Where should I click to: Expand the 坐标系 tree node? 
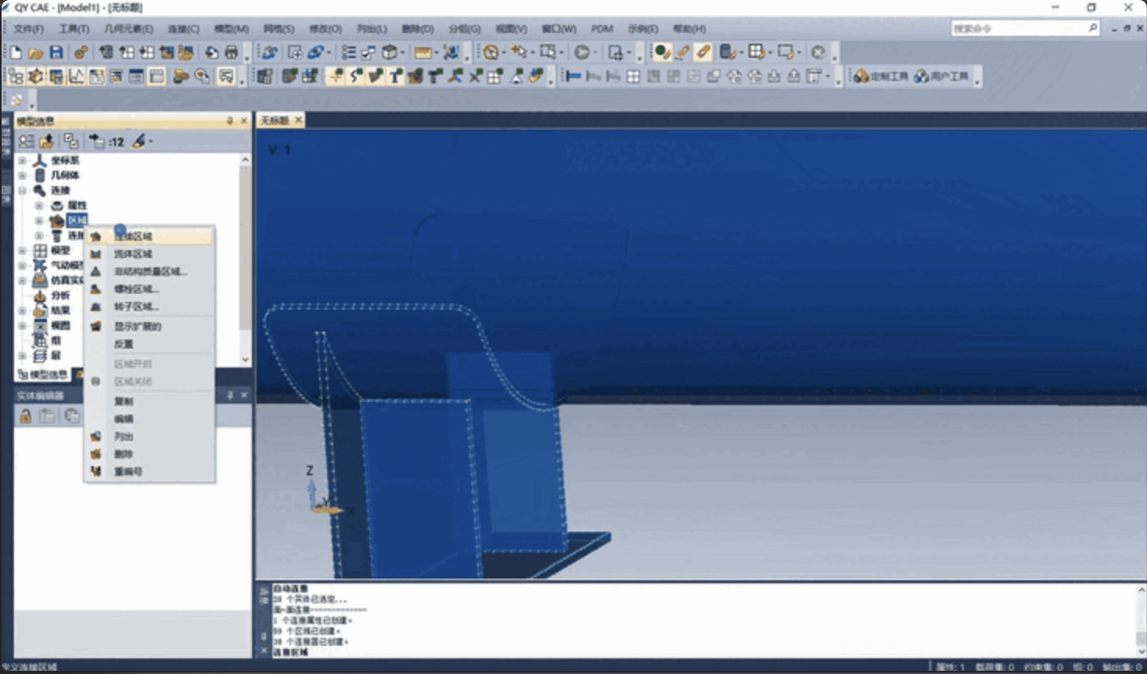(x=23, y=160)
